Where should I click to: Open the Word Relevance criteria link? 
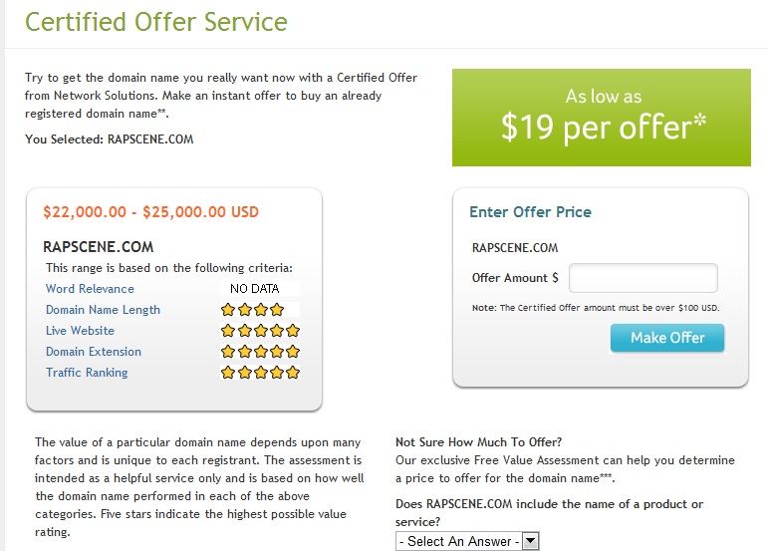pos(90,289)
